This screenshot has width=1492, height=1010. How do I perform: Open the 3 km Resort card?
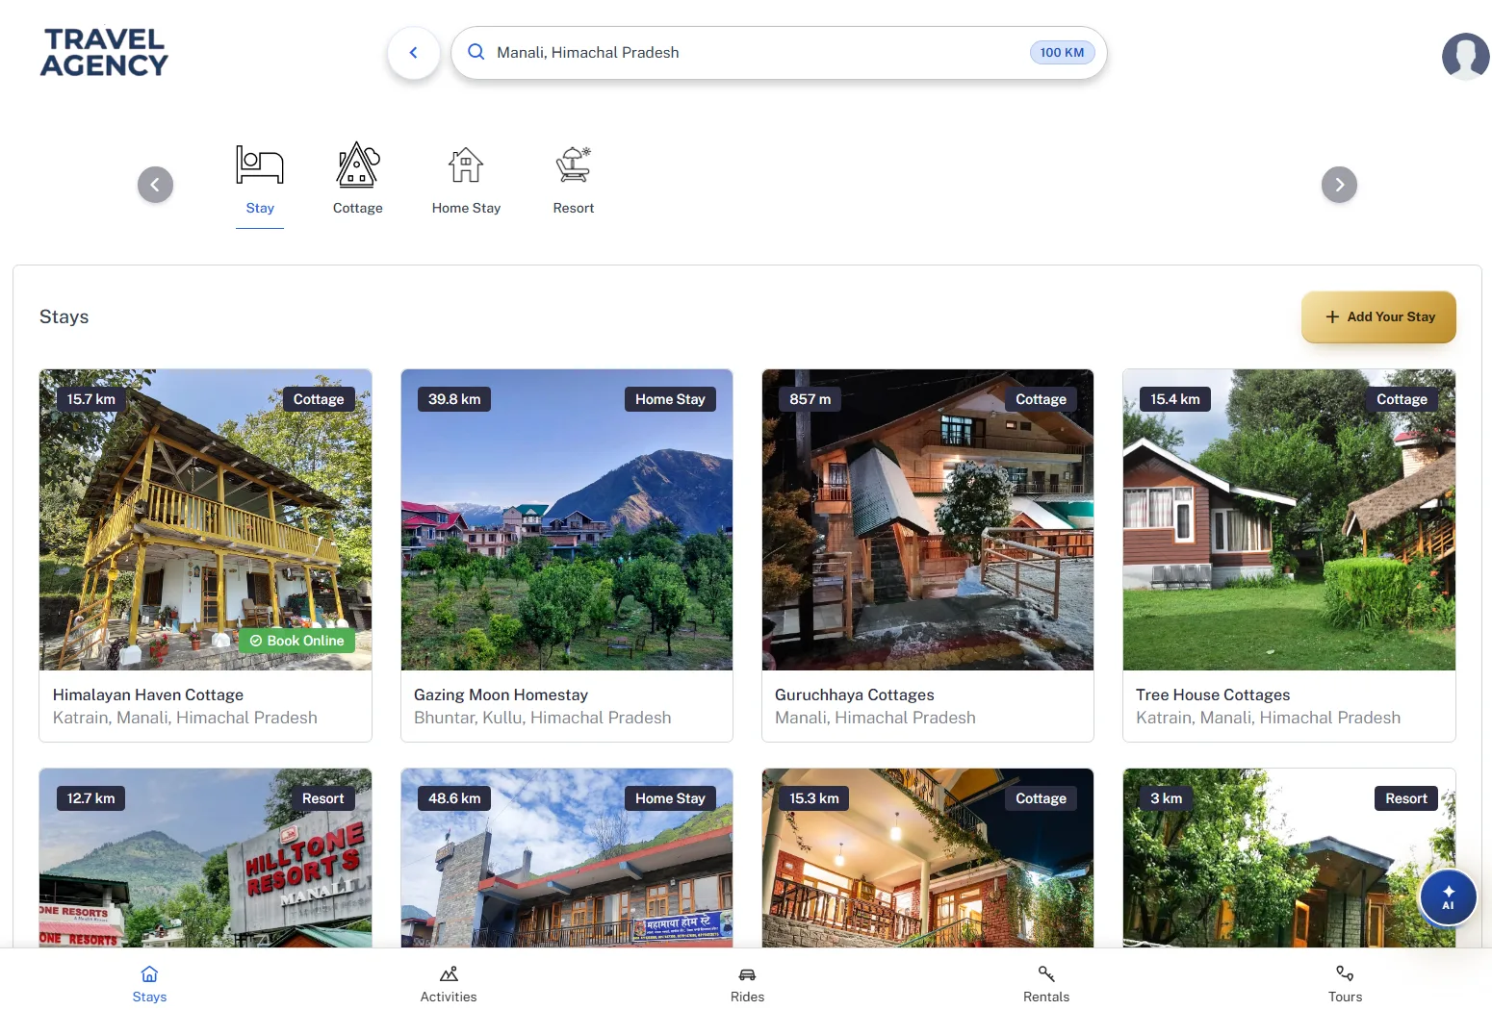tap(1289, 858)
